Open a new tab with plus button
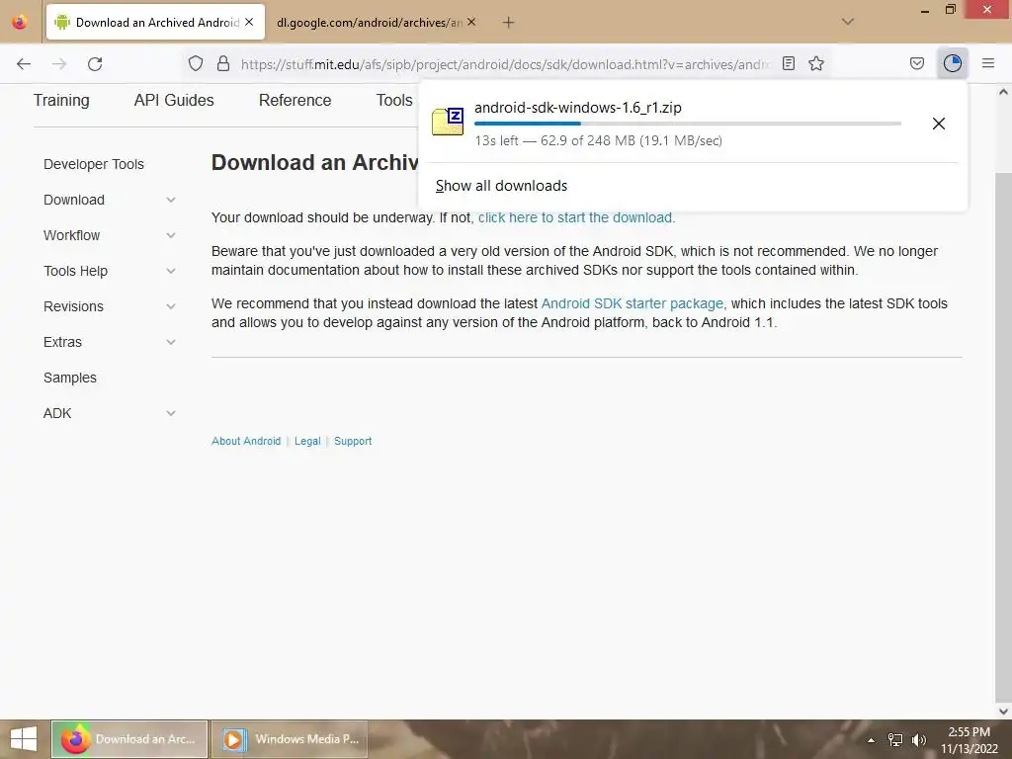The width and height of the screenshot is (1012, 759). pyautogui.click(x=509, y=23)
